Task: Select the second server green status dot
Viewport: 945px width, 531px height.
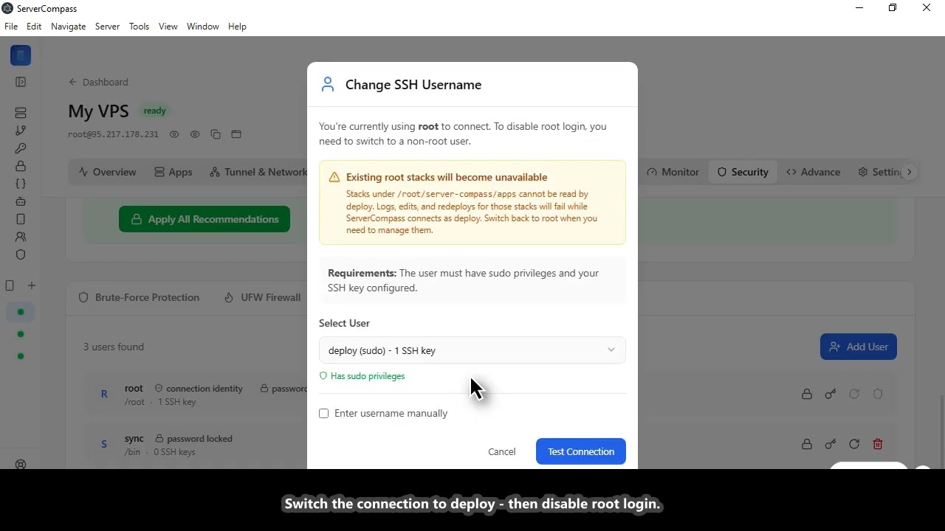Action: (21, 334)
